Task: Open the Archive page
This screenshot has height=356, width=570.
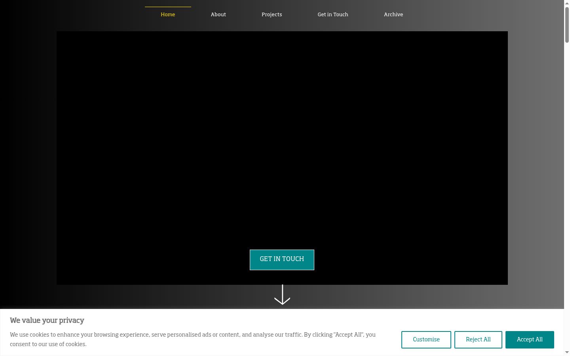Action: point(393,14)
